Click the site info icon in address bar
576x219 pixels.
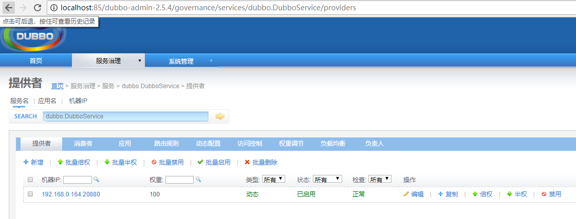click(x=53, y=7)
